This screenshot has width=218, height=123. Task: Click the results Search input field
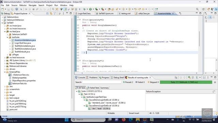pos(102,82)
